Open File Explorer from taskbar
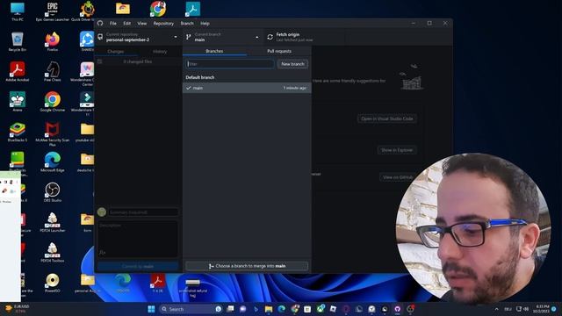 click(269, 309)
